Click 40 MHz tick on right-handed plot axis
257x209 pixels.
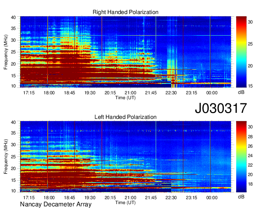pos(13,17)
